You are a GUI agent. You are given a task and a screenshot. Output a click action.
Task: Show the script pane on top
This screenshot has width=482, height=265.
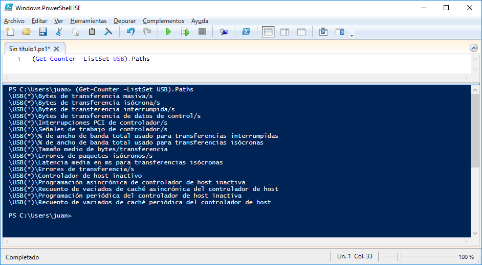pos(268,32)
